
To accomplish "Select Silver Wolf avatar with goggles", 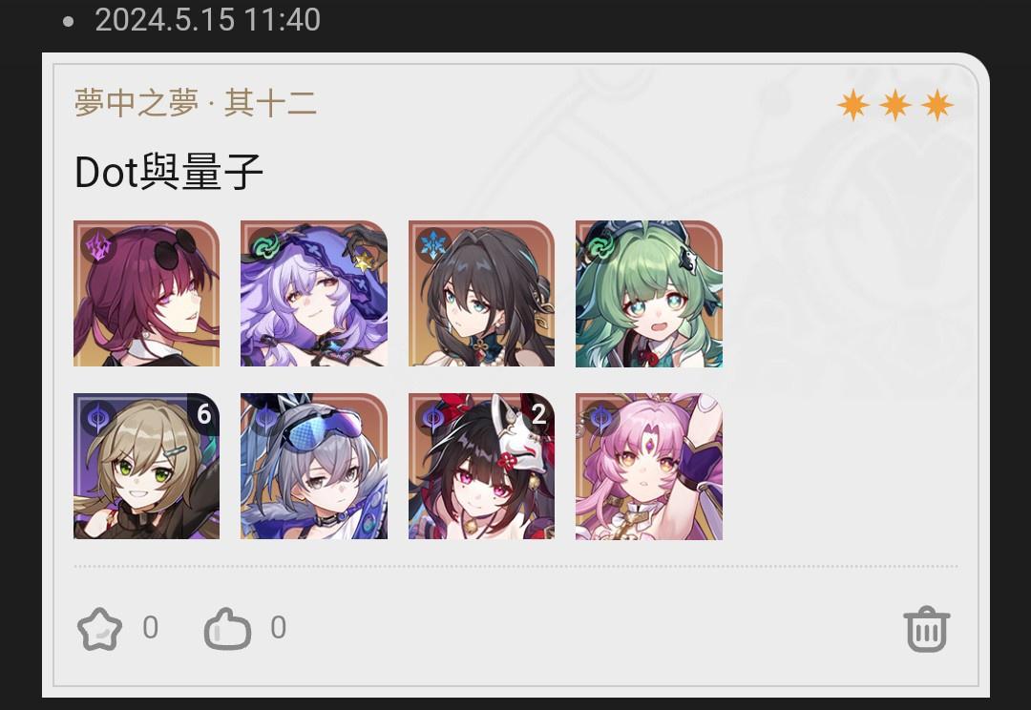I will tap(314, 466).
